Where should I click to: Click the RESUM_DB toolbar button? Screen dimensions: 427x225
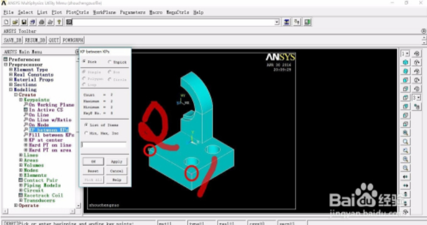[x=35, y=40]
